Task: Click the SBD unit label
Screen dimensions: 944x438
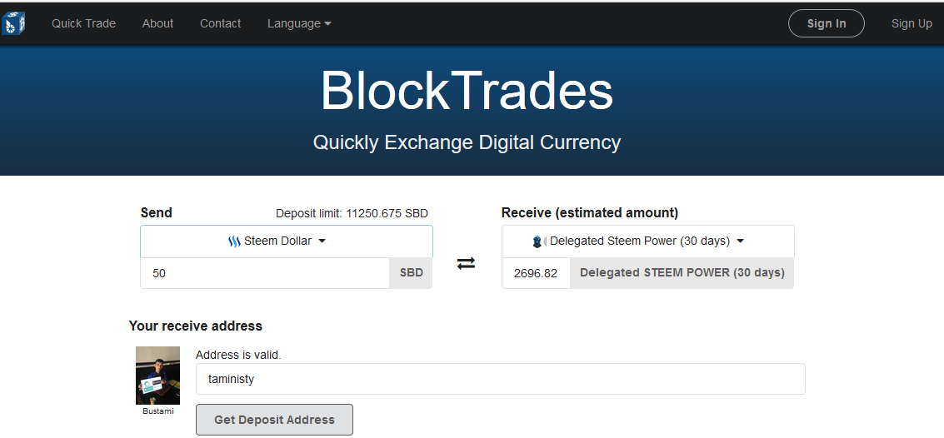Action: tap(412, 273)
